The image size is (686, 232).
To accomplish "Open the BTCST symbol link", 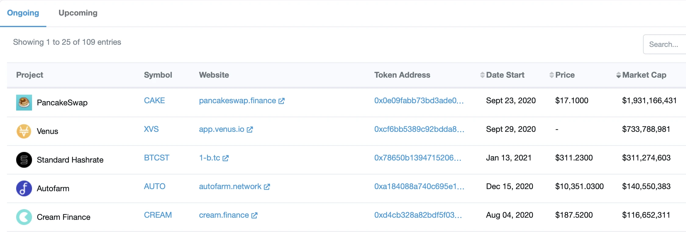I will point(156,158).
